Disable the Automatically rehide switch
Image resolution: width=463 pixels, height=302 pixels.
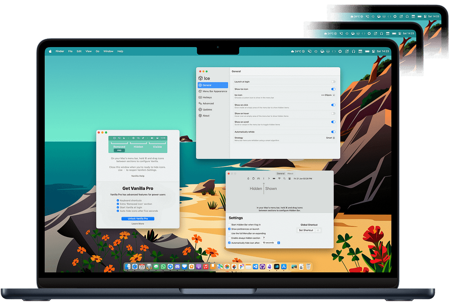333,132
